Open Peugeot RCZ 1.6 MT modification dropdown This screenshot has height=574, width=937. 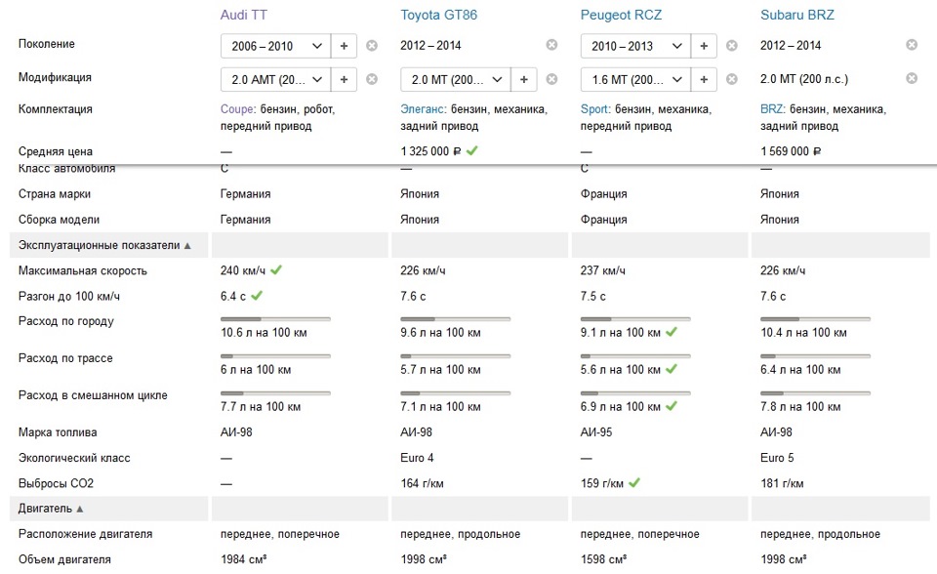pos(634,79)
